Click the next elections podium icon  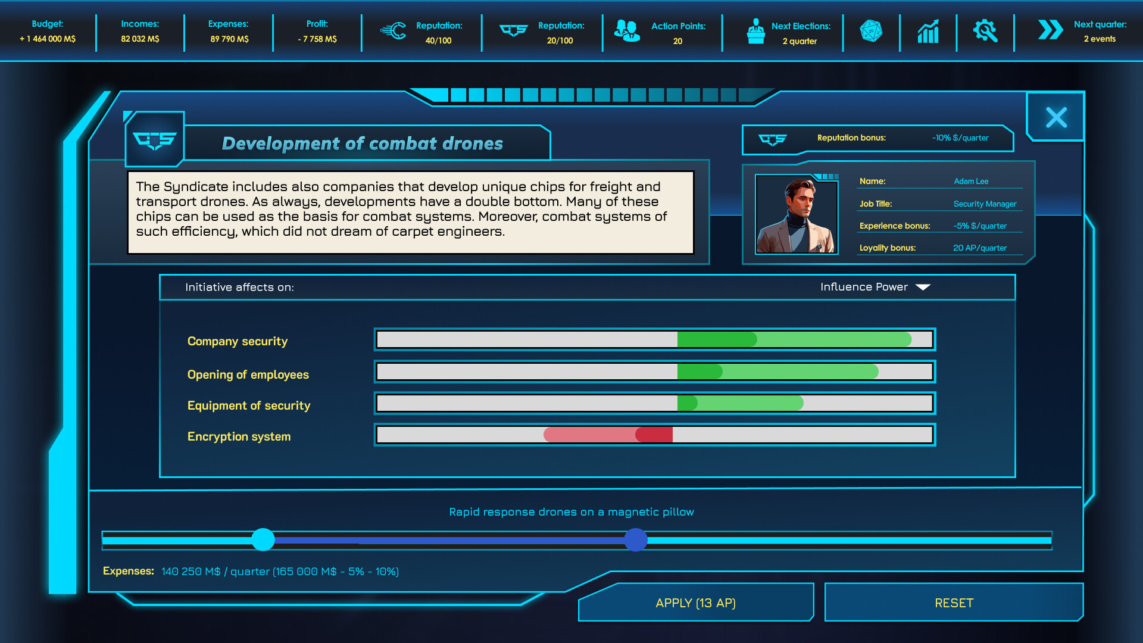(755, 31)
